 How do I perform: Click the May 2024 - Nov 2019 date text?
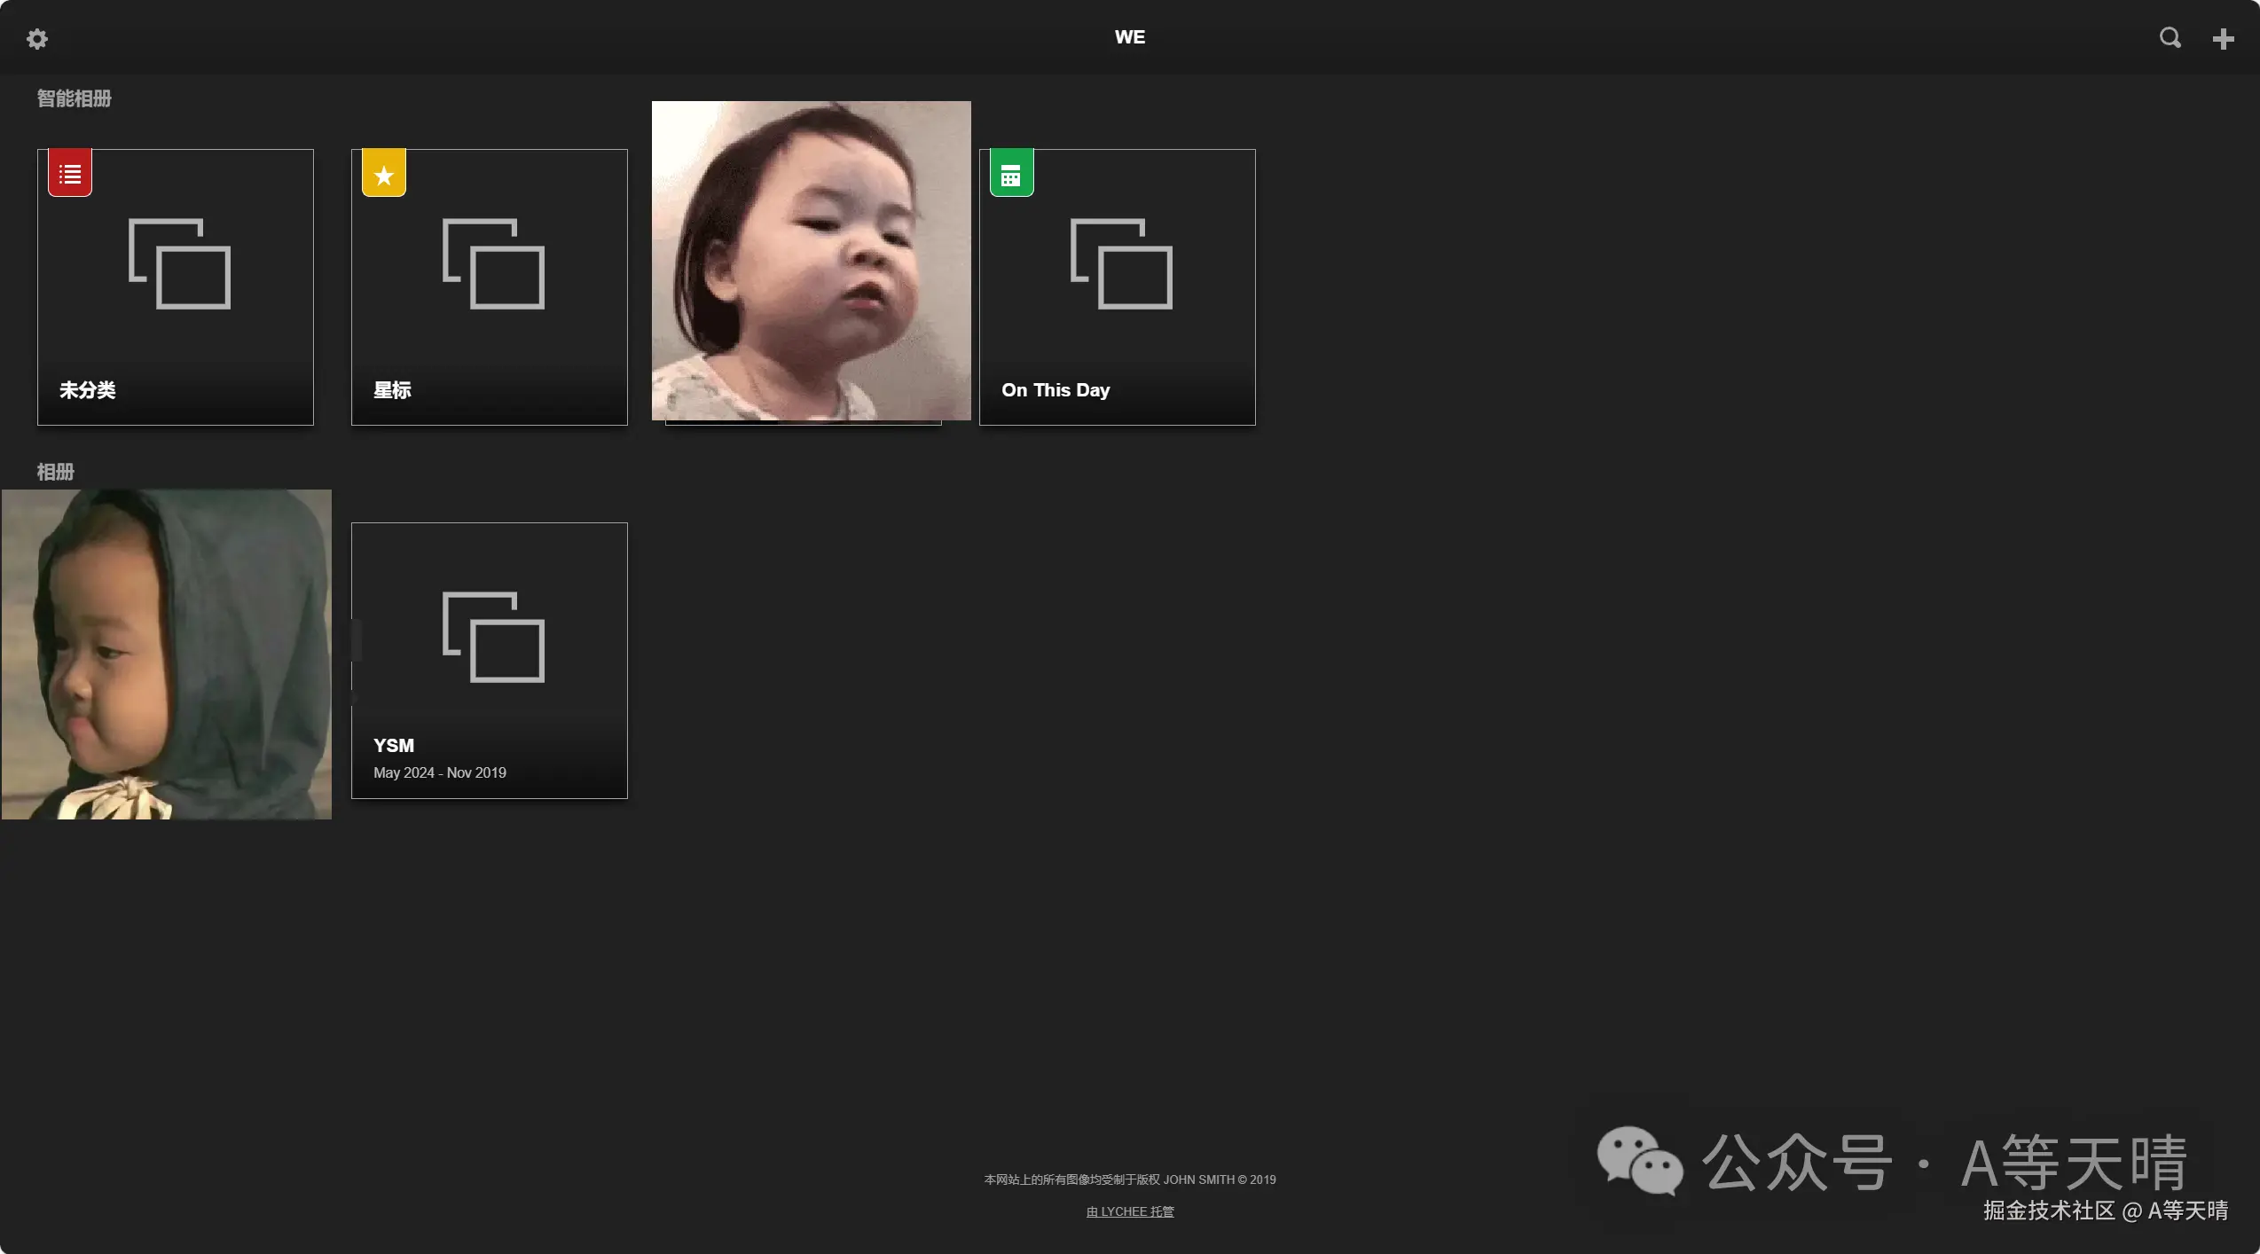pos(440,772)
